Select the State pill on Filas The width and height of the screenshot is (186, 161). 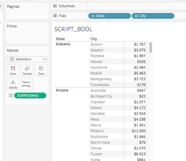110,16
